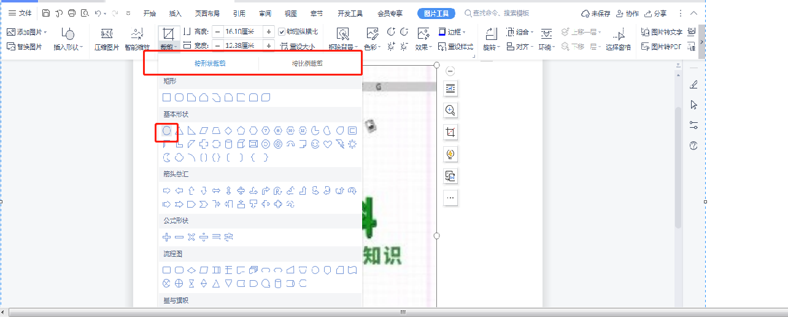Open the Review ribbon tab

pos(265,13)
